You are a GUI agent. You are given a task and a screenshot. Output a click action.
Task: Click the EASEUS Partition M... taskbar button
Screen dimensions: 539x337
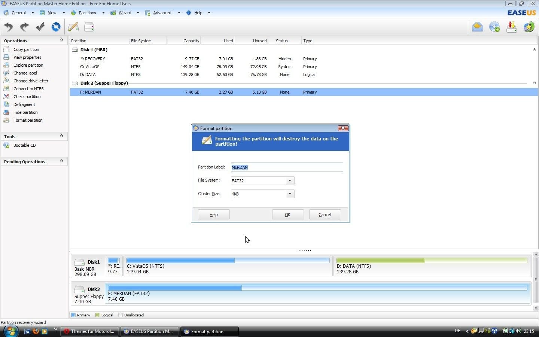[149, 331]
